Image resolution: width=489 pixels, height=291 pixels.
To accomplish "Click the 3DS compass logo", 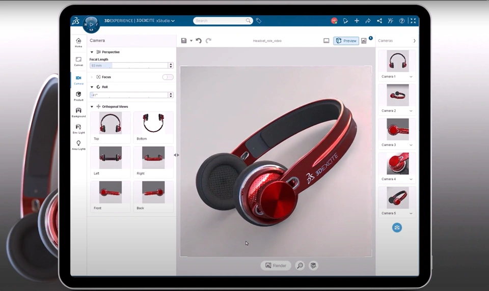I will tap(76, 21).
